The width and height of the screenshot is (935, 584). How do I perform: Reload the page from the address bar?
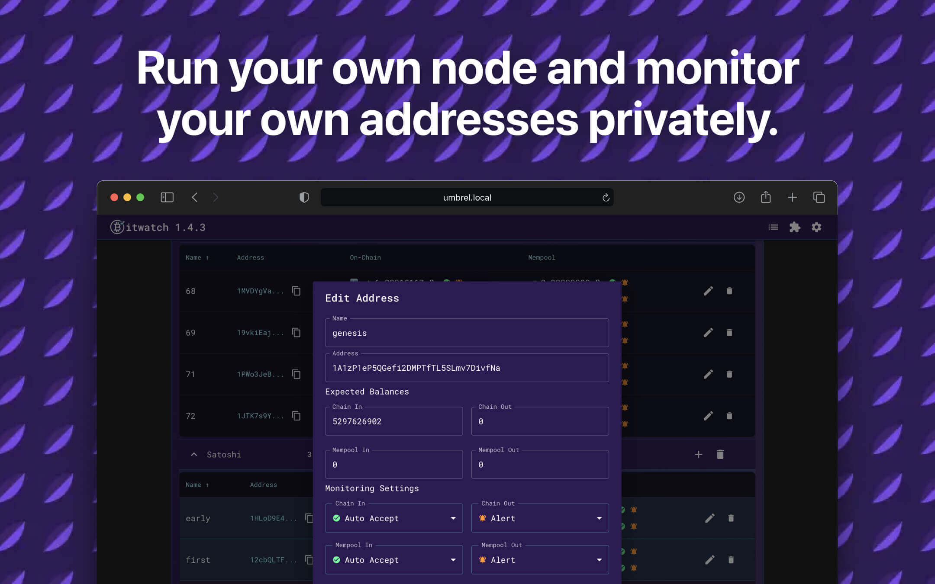[x=606, y=197]
